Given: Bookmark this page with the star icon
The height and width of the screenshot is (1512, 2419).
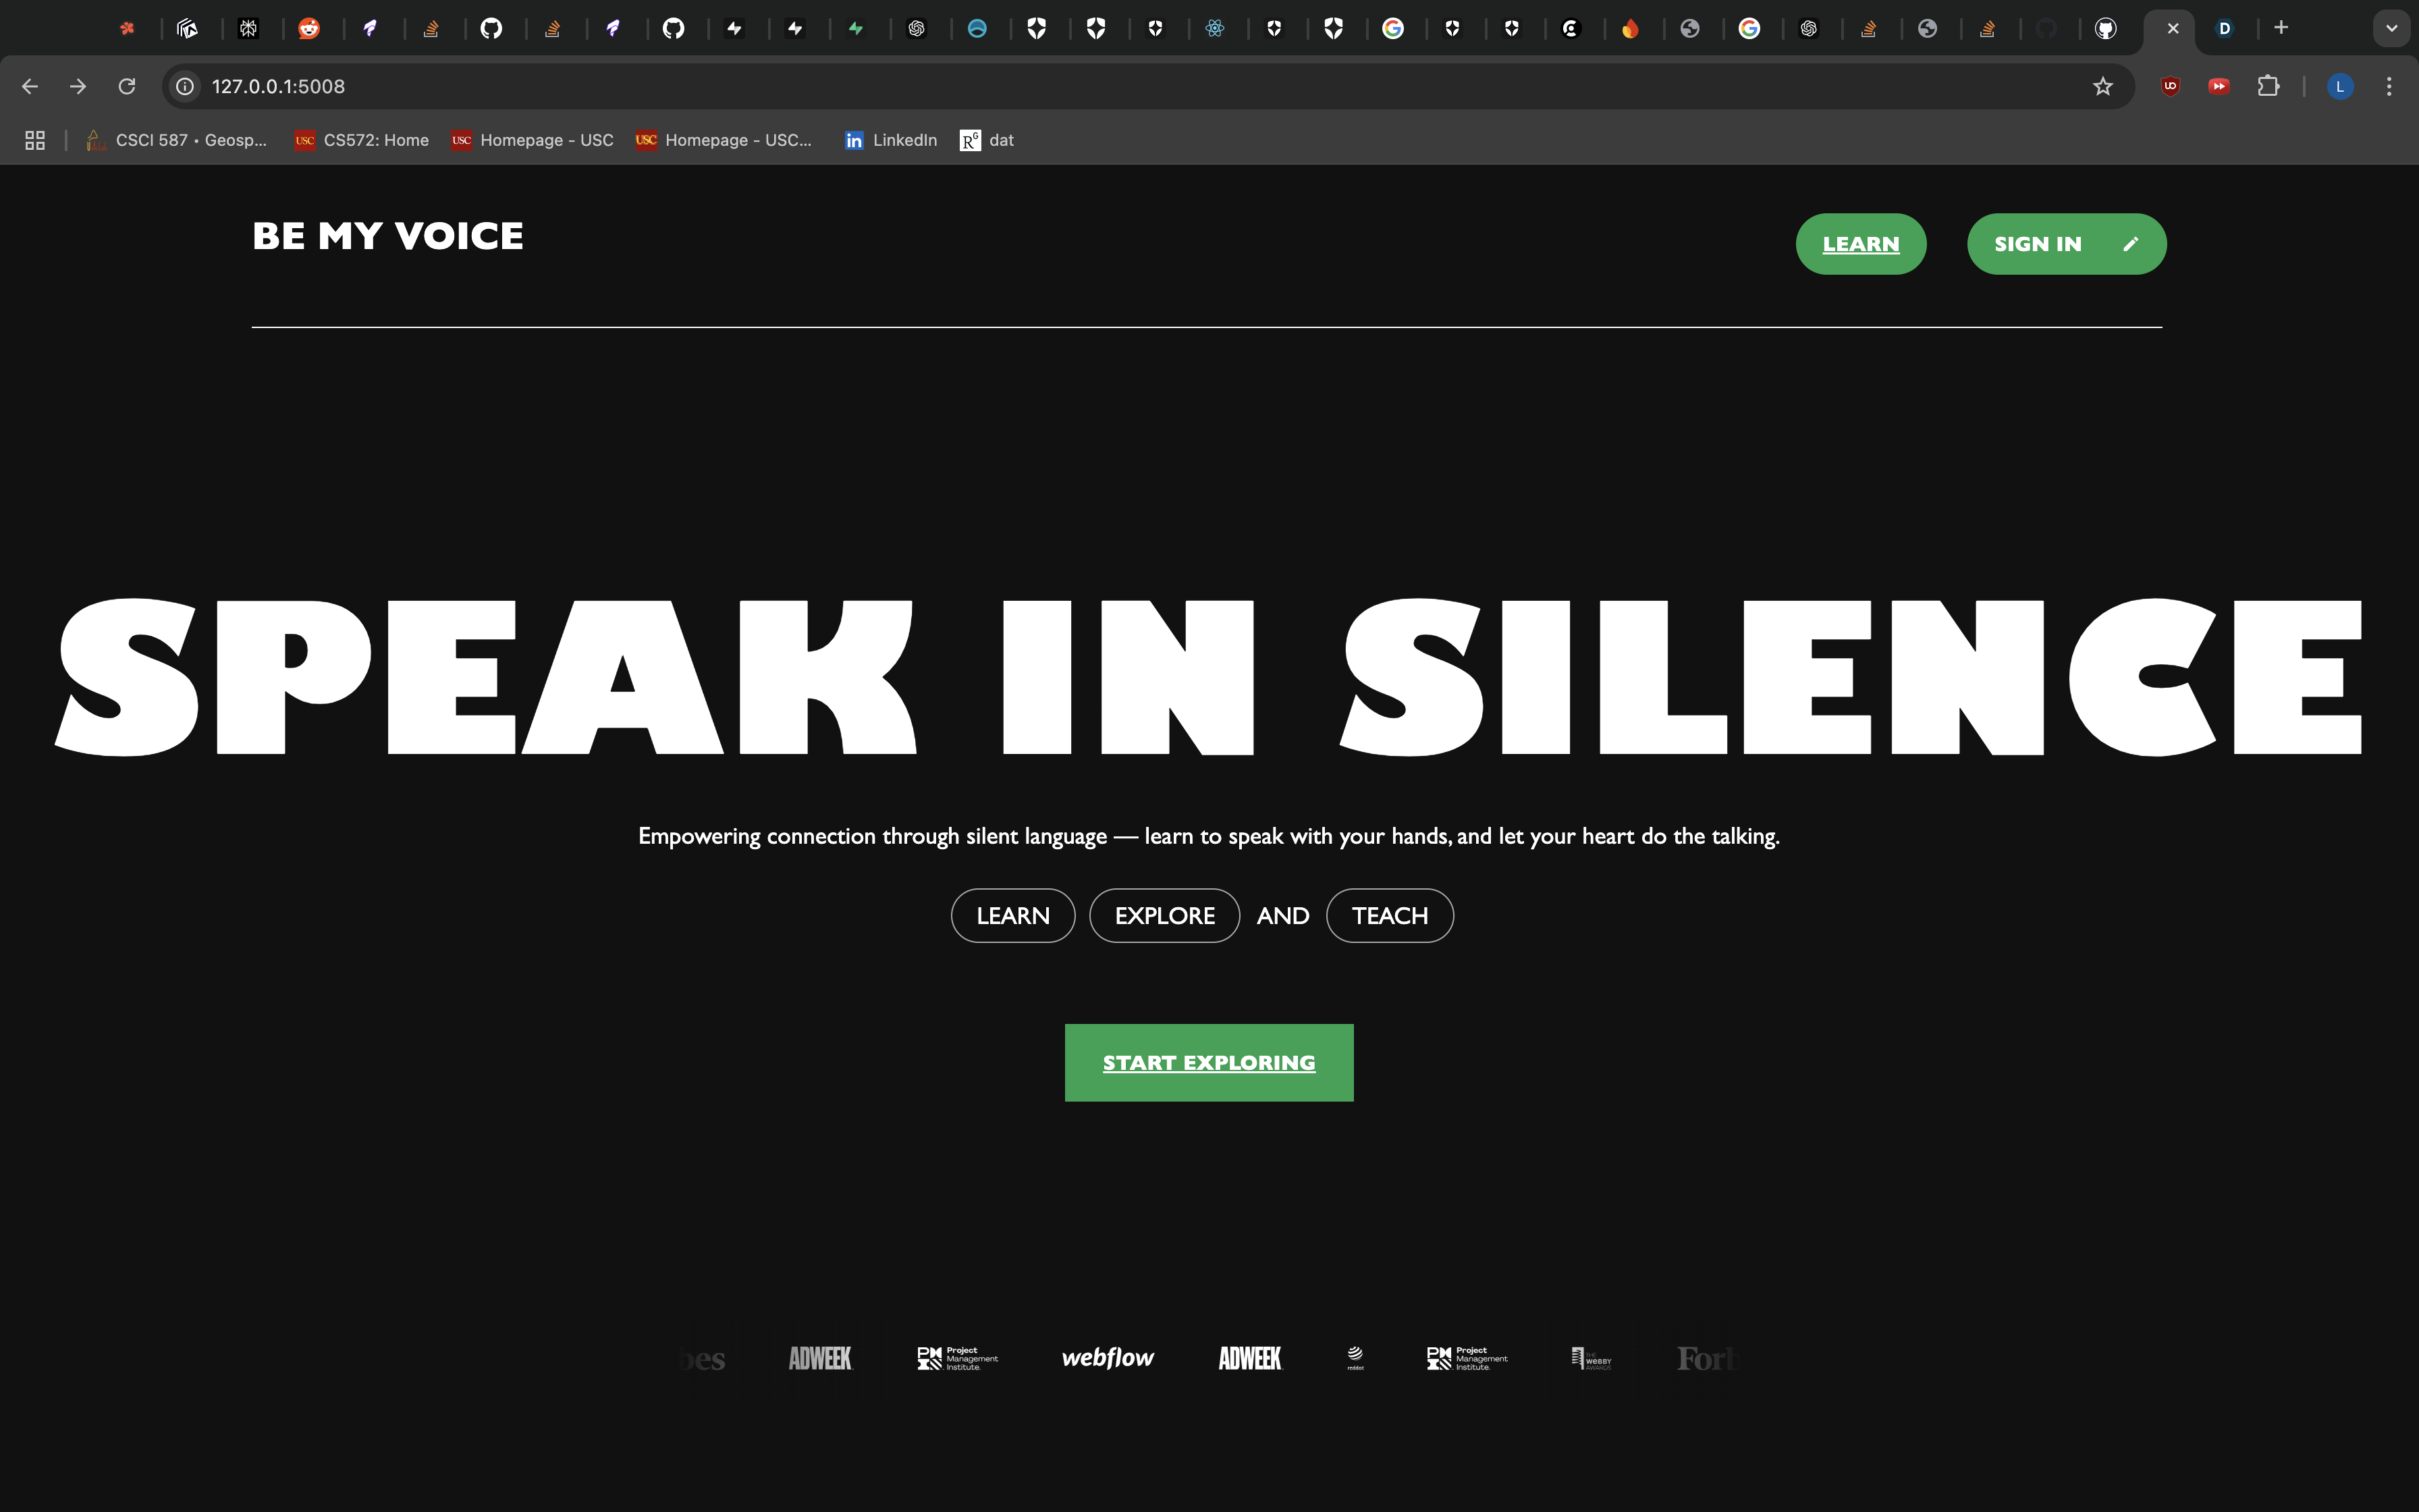Looking at the screenshot, I should (x=2103, y=87).
